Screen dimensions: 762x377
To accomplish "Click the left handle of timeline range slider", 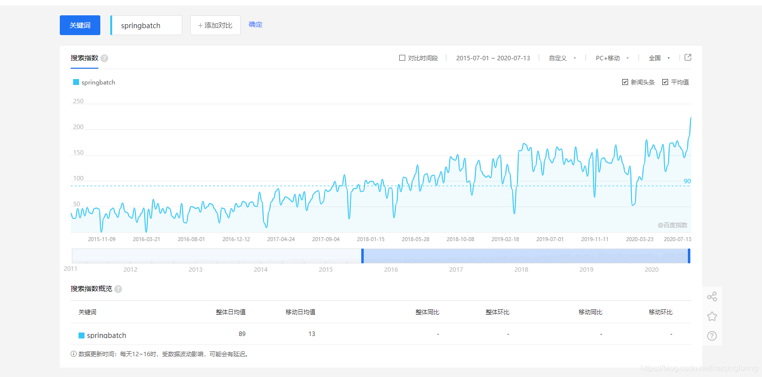I will click(363, 255).
